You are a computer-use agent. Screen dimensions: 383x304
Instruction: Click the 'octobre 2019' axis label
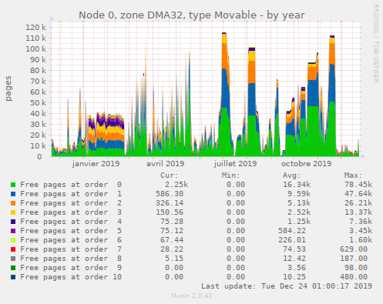point(306,164)
